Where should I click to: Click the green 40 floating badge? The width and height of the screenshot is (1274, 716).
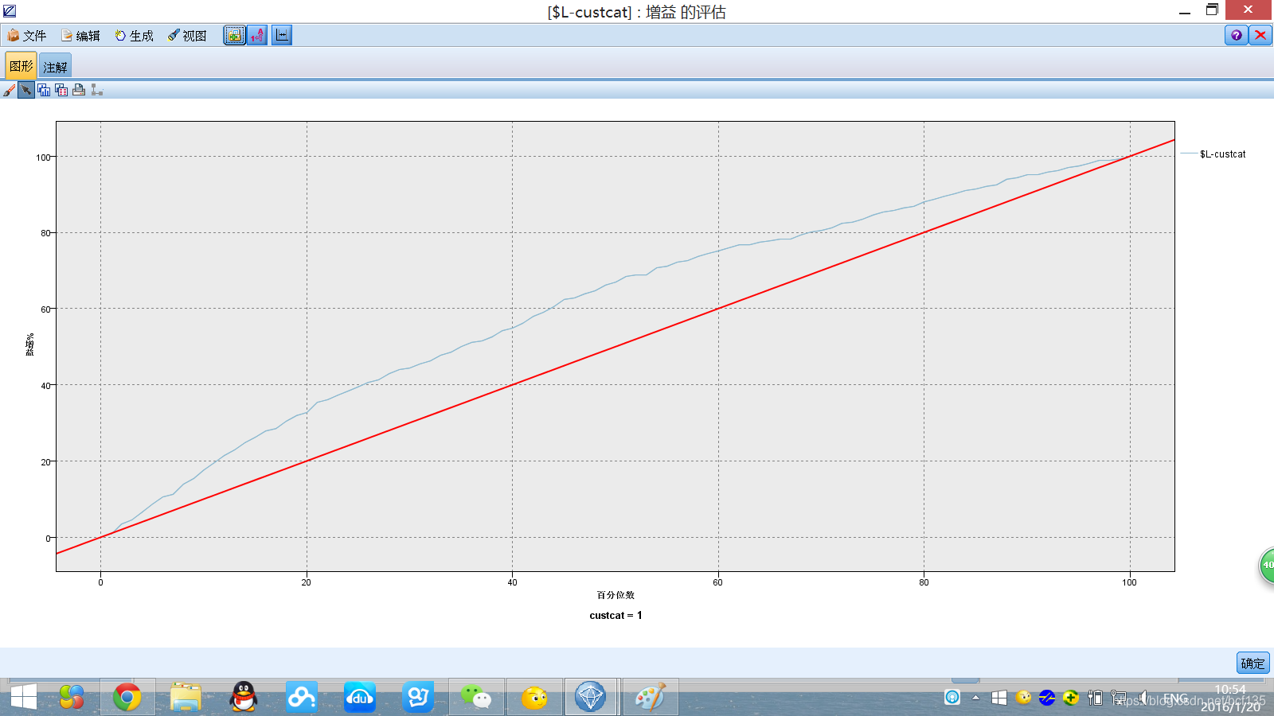pos(1267,565)
